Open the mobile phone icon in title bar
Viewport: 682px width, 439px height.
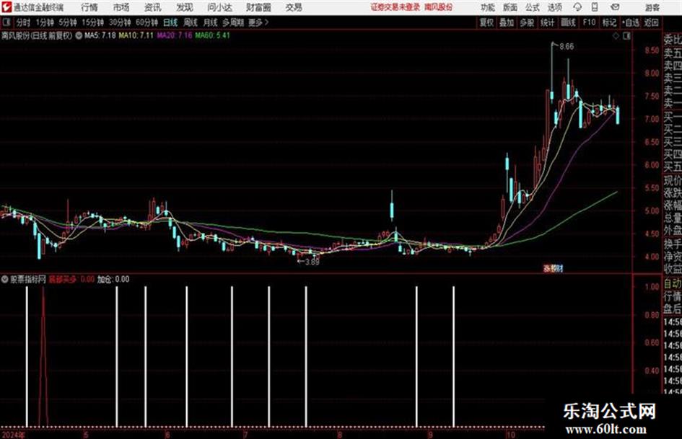(x=595, y=7)
